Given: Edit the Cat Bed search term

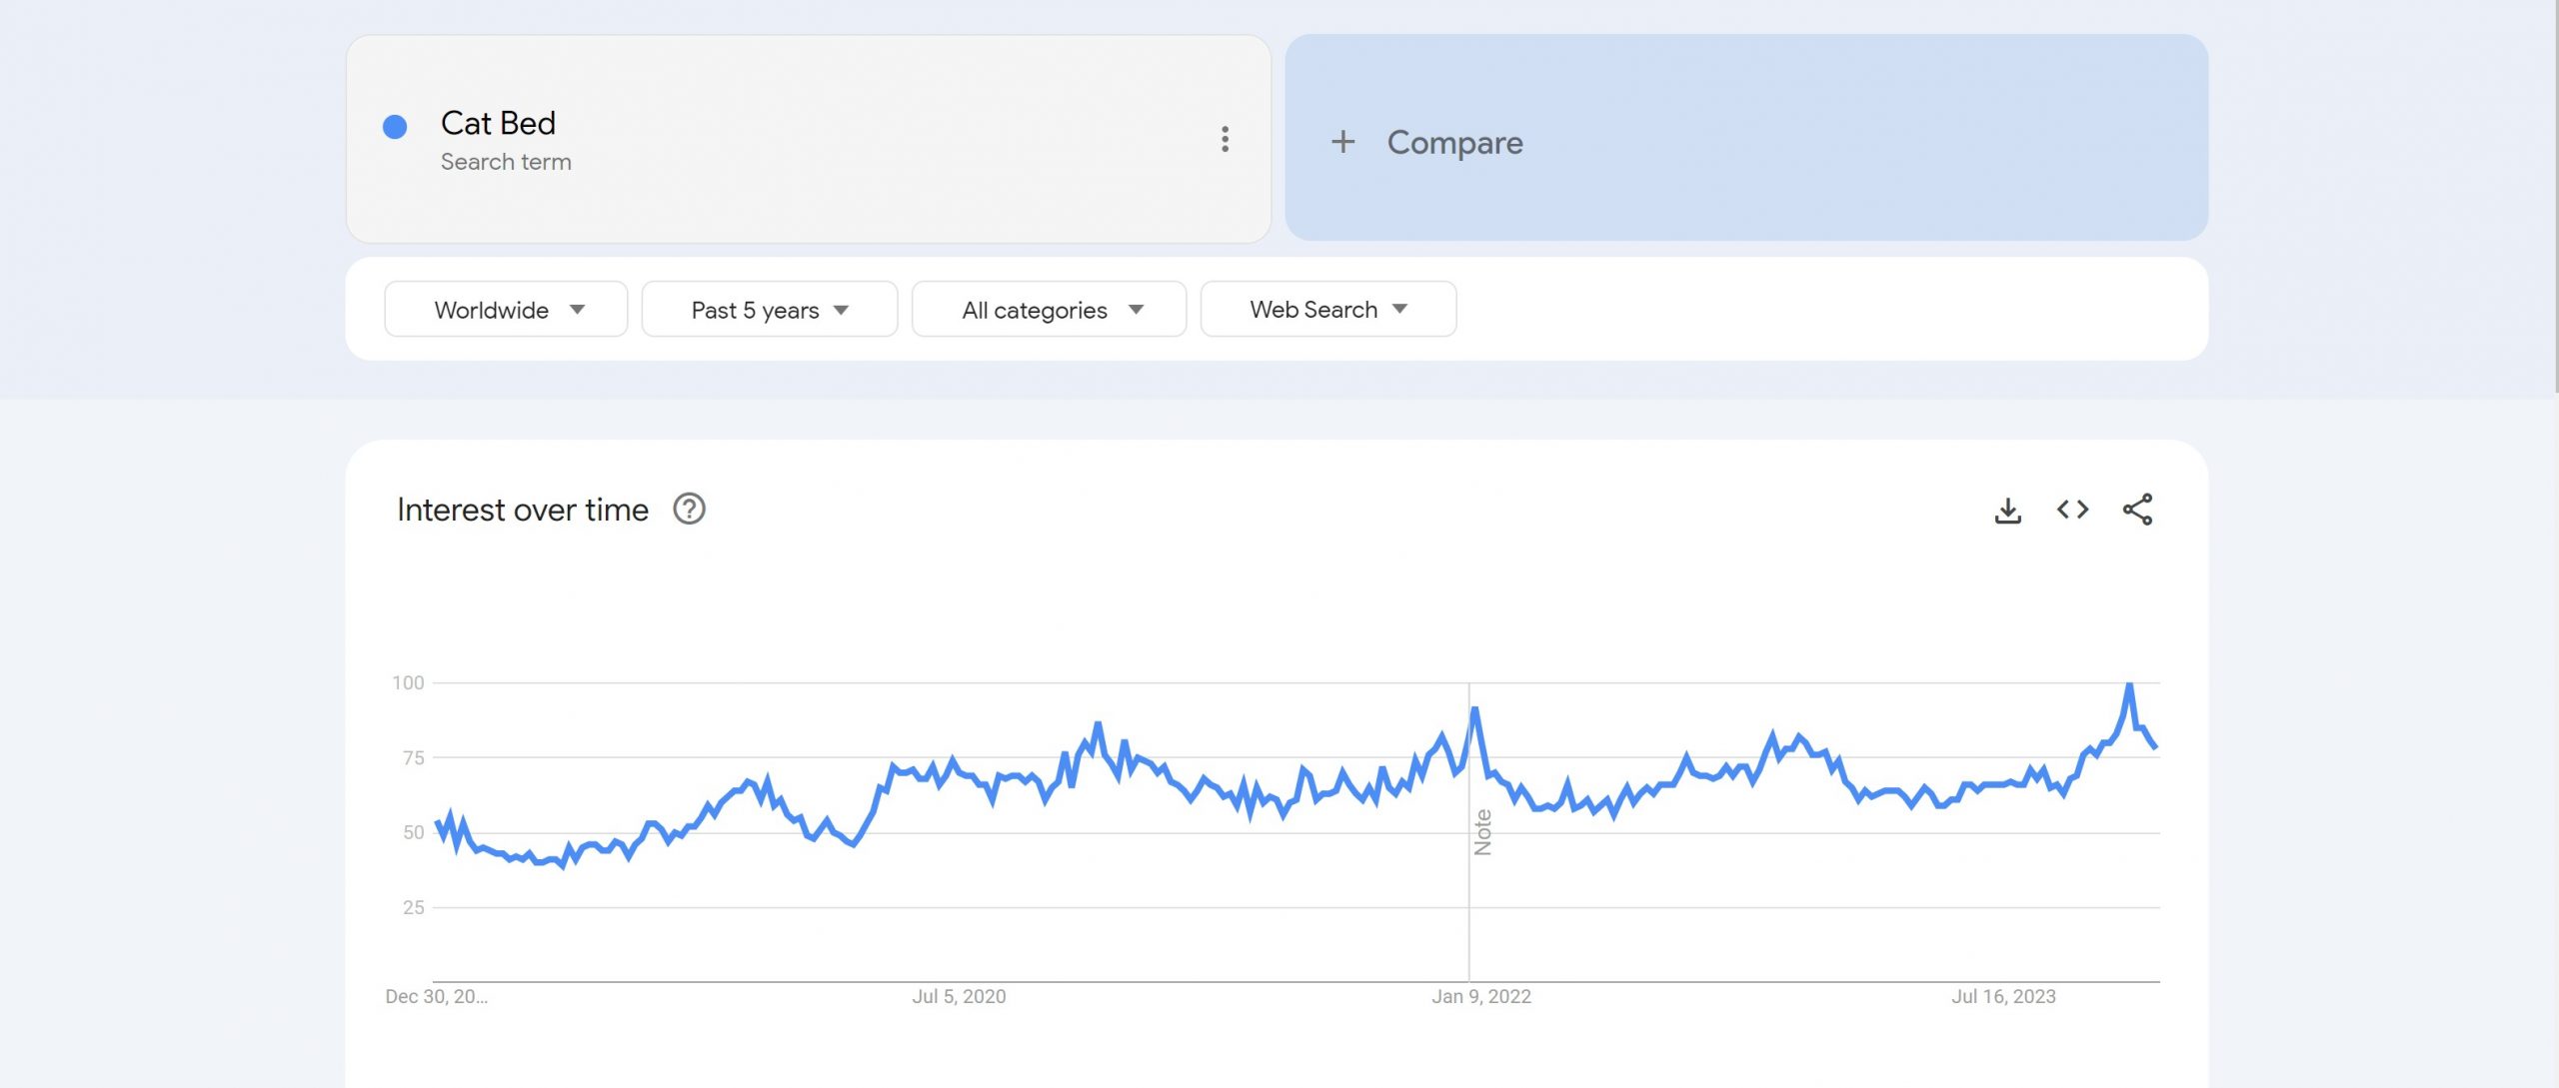Looking at the screenshot, I should point(498,124).
